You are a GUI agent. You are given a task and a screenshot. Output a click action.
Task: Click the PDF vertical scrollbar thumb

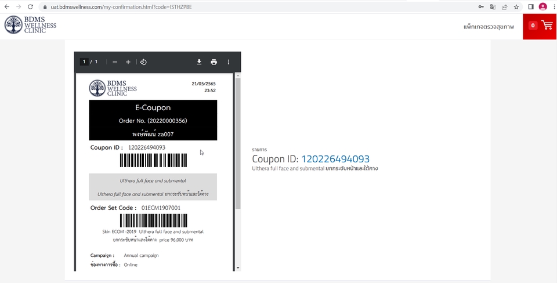coord(238,143)
